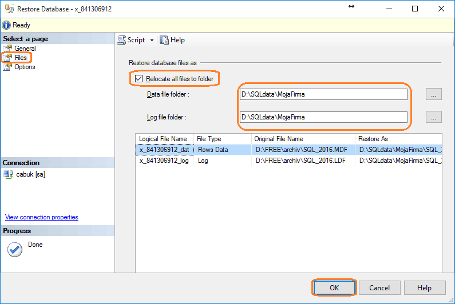Click the Data file folder input field
455x304 pixels.
pyautogui.click(x=323, y=94)
